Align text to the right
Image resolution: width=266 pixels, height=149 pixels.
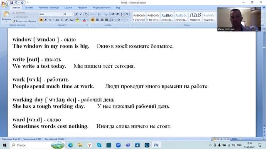pyautogui.click(x=102, y=20)
